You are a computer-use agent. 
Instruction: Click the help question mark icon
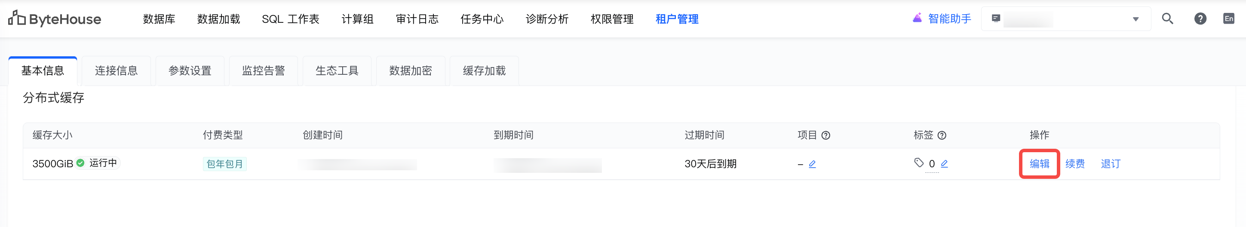1200,19
